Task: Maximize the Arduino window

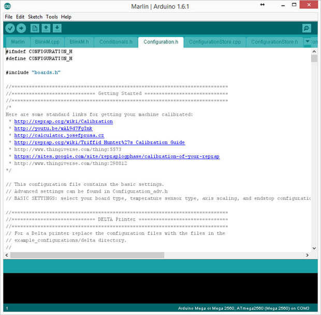Action: 294,5
